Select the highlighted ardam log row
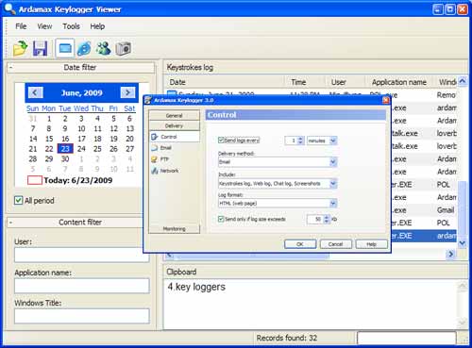Screen dimensions: 472x348 point(423,236)
